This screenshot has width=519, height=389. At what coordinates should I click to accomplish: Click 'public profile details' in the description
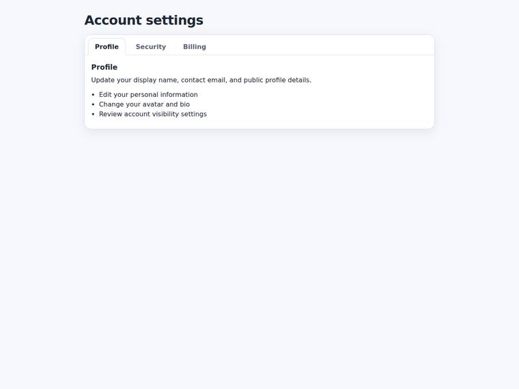point(277,80)
